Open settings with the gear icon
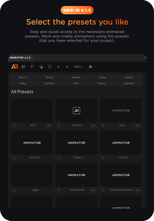Image resolution: width=154 pixels, height=221 pixels. 90,67
